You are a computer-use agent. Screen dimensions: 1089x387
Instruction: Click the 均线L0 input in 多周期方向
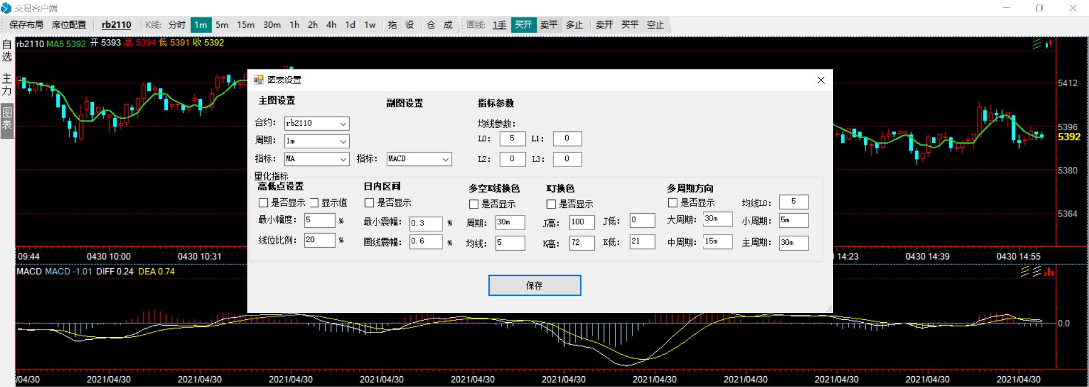(x=794, y=202)
